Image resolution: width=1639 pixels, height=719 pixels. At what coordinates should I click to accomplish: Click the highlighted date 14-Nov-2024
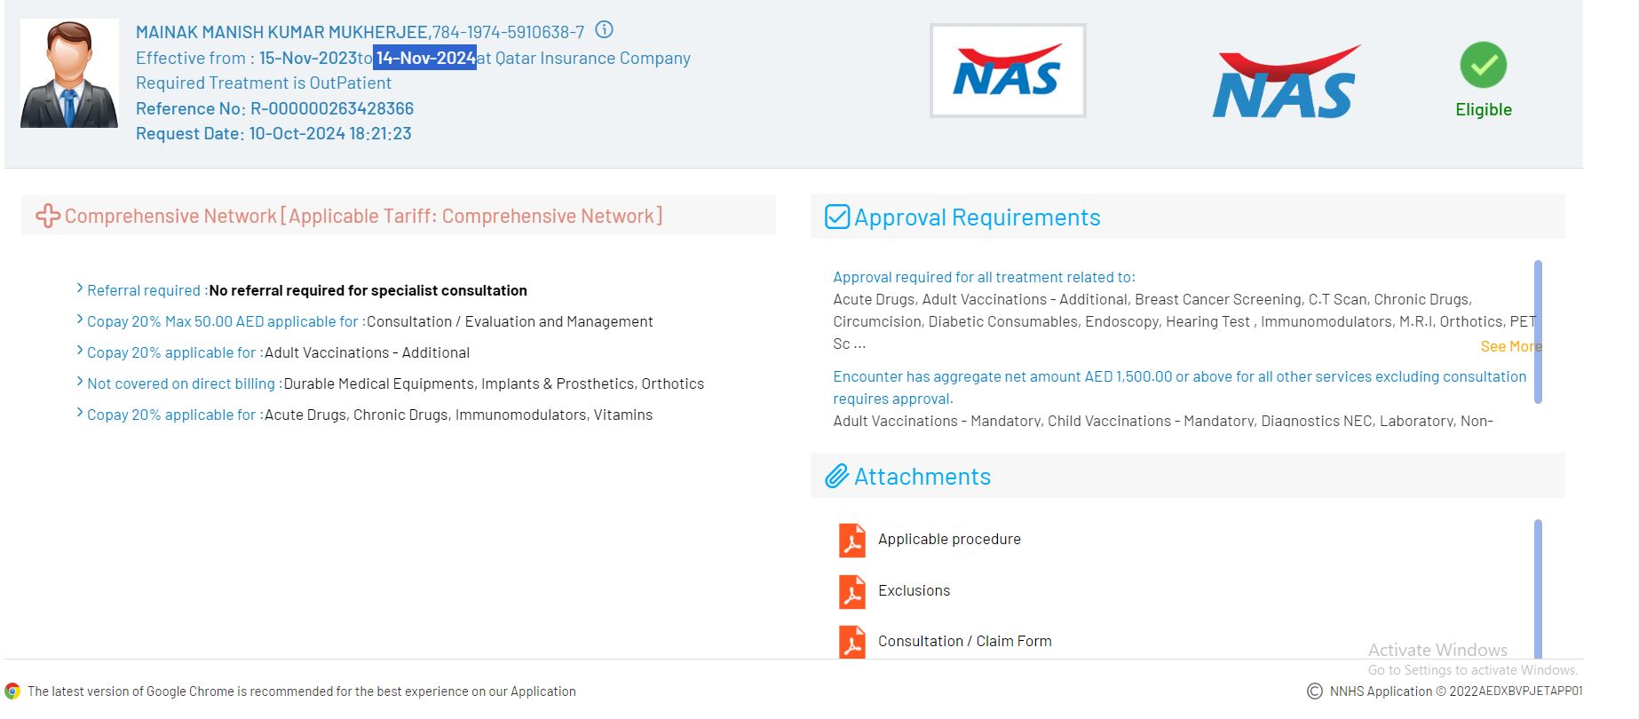(424, 58)
